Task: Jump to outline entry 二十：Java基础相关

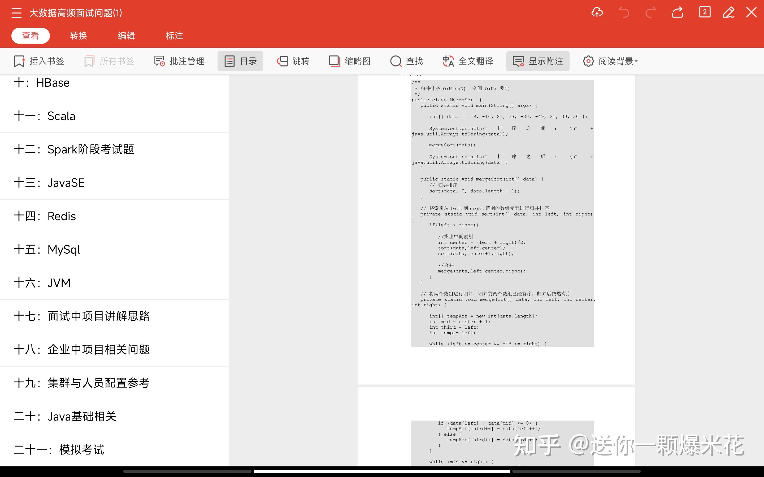Action: click(x=114, y=417)
